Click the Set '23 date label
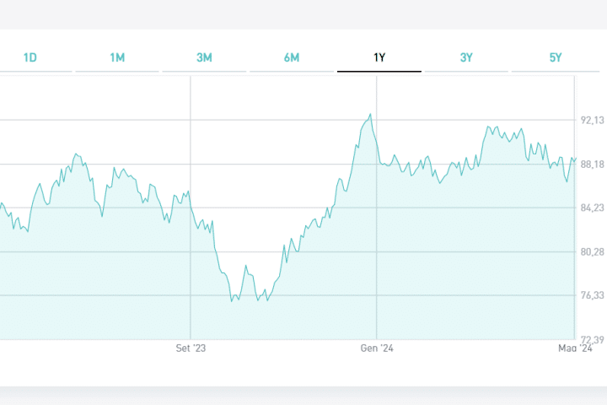 [191, 348]
